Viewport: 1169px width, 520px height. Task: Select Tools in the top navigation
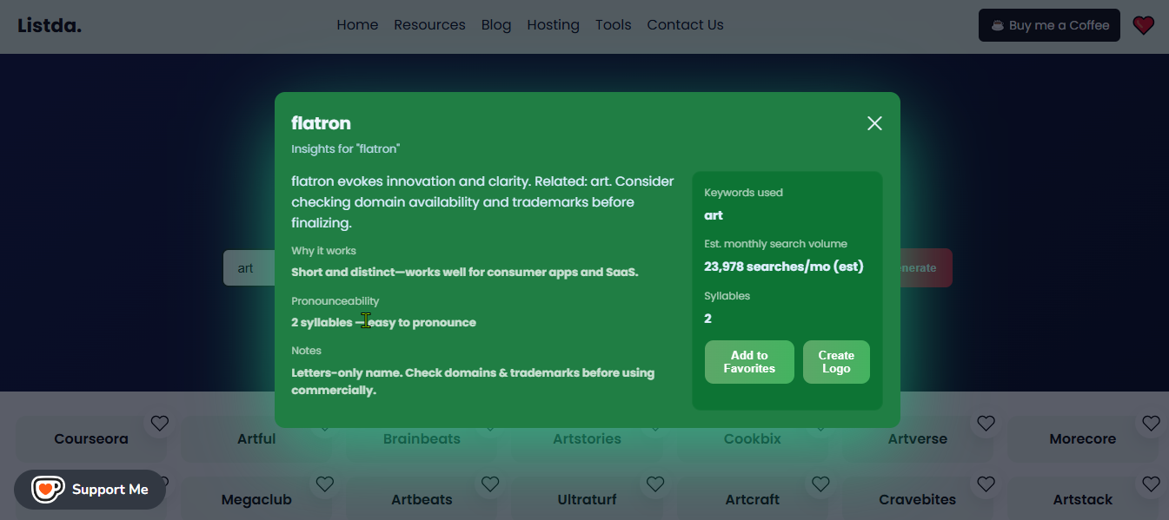(613, 24)
